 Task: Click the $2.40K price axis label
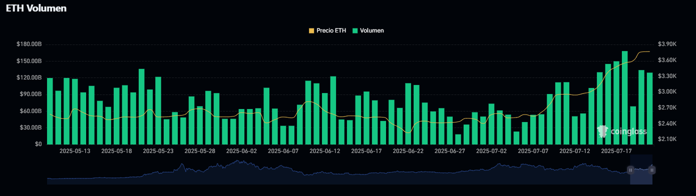point(667,123)
